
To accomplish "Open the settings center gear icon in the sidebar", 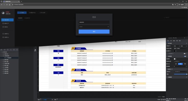I will [x=3, y=37].
